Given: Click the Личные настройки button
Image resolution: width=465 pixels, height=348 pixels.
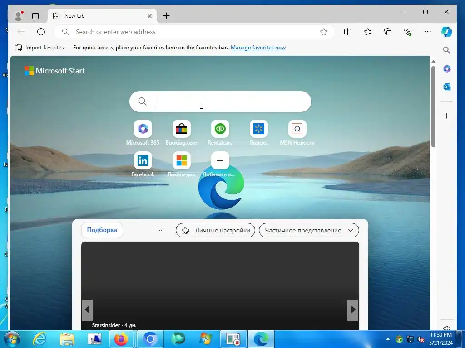Looking at the screenshot, I should (215, 230).
